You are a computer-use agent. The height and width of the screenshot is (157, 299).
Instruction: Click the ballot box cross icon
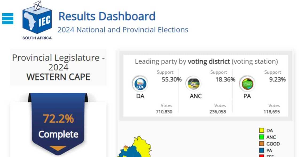click(38, 5)
